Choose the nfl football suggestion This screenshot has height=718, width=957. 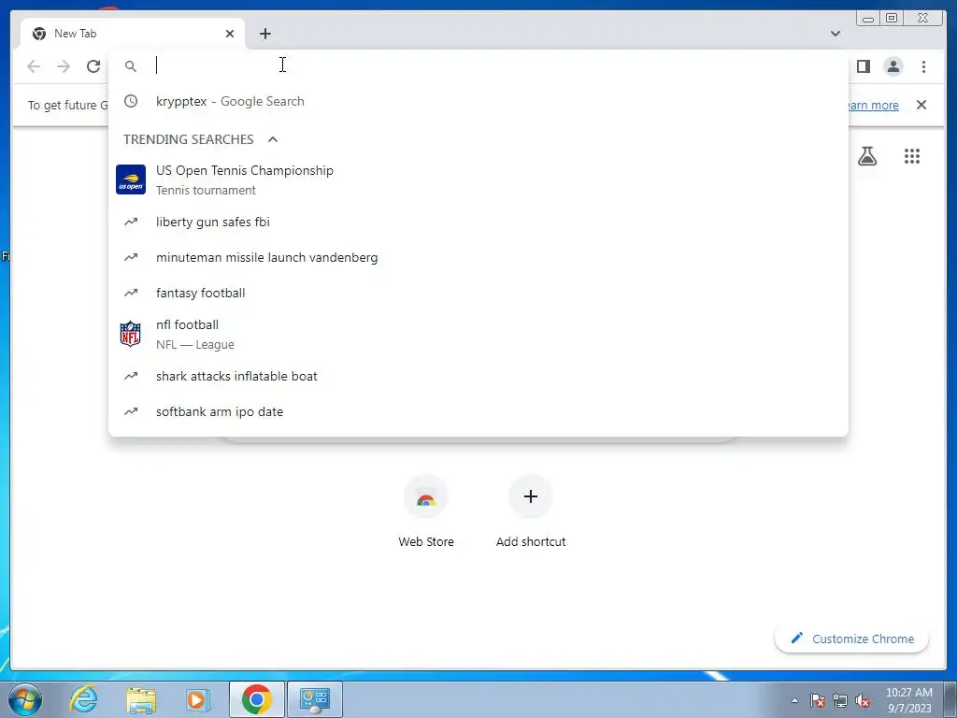[478, 334]
